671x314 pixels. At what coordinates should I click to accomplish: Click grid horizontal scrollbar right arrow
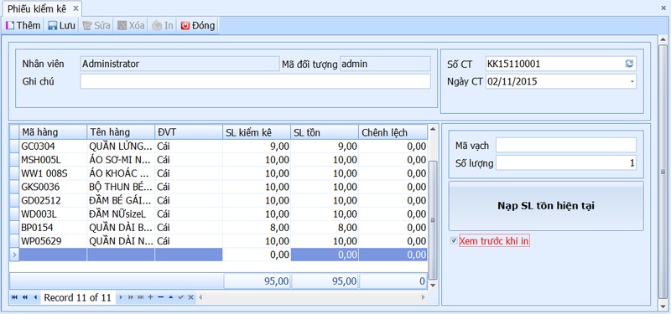pyautogui.click(x=424, y=297)
